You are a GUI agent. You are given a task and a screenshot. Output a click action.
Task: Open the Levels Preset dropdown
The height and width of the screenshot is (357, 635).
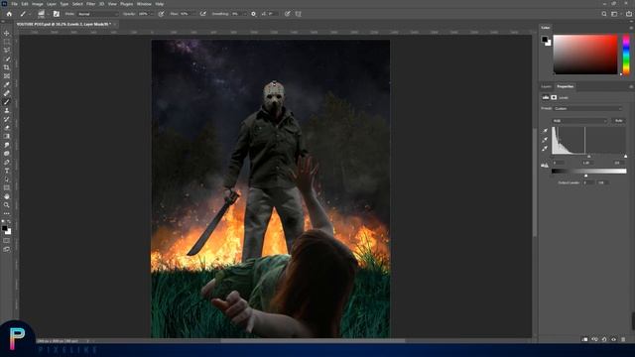[587, 108]
